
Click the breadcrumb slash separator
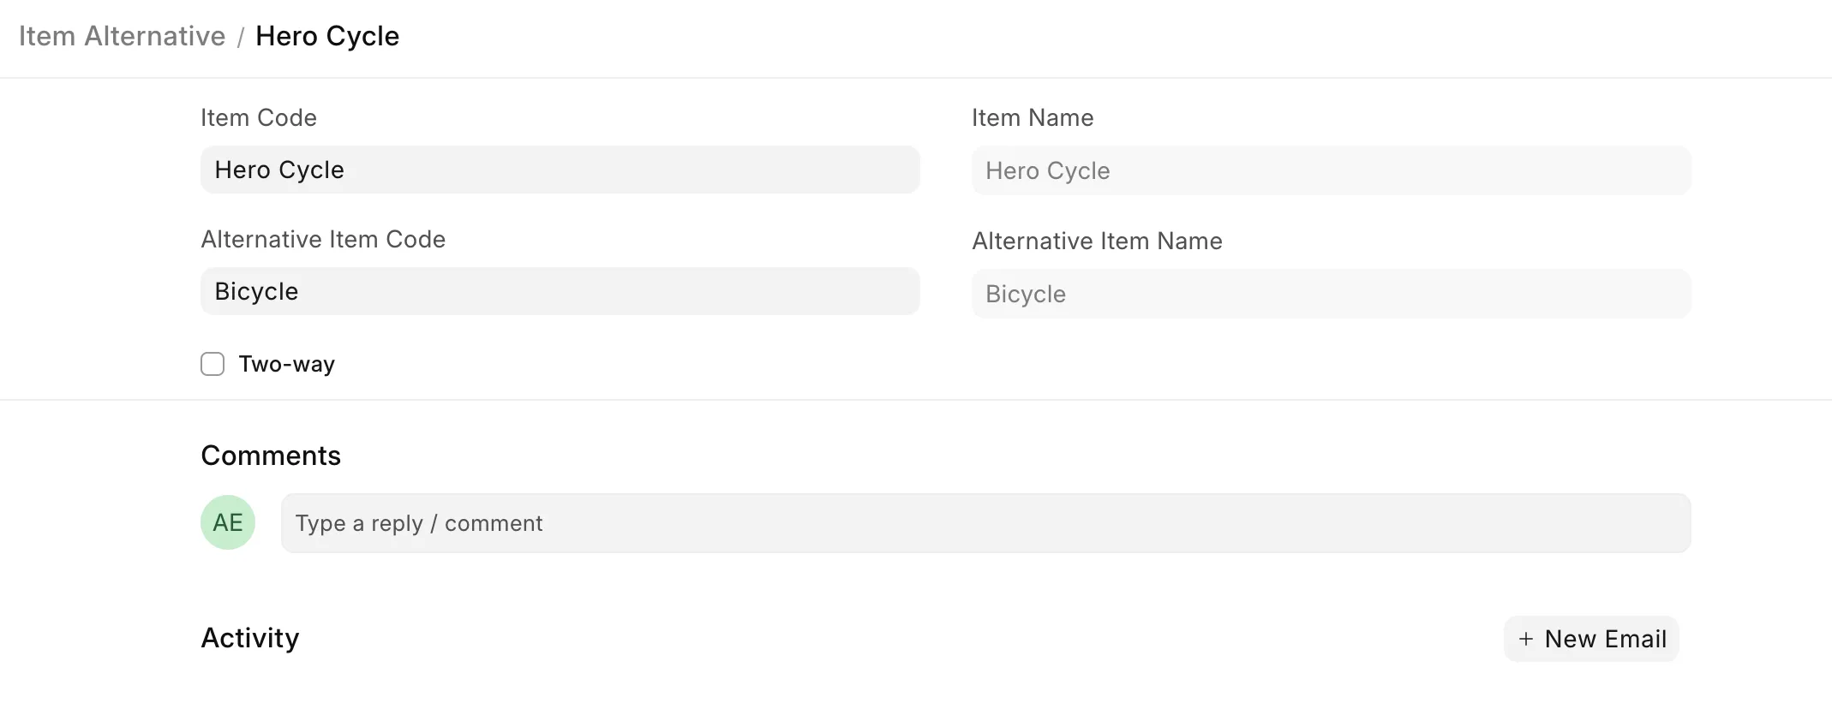tap(241, 37)
